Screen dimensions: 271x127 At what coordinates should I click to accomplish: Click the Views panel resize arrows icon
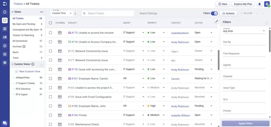coord(42,12)
